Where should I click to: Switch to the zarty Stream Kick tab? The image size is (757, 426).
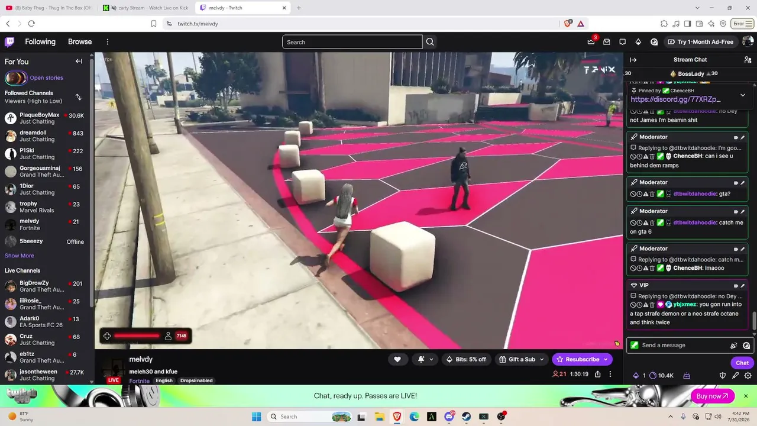pos(145,8)
